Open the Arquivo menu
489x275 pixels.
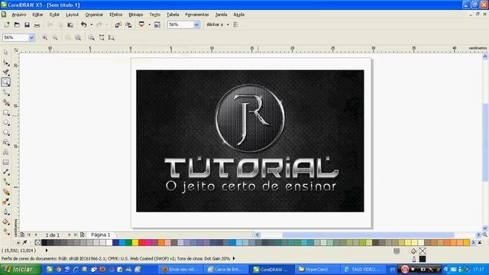pyautogui.click(x=19, y=15)
